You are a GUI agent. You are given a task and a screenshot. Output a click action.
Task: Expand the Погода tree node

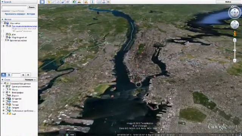(x=3, y=105)
